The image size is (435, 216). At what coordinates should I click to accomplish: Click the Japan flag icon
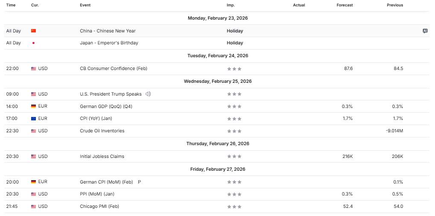point(33,43)
